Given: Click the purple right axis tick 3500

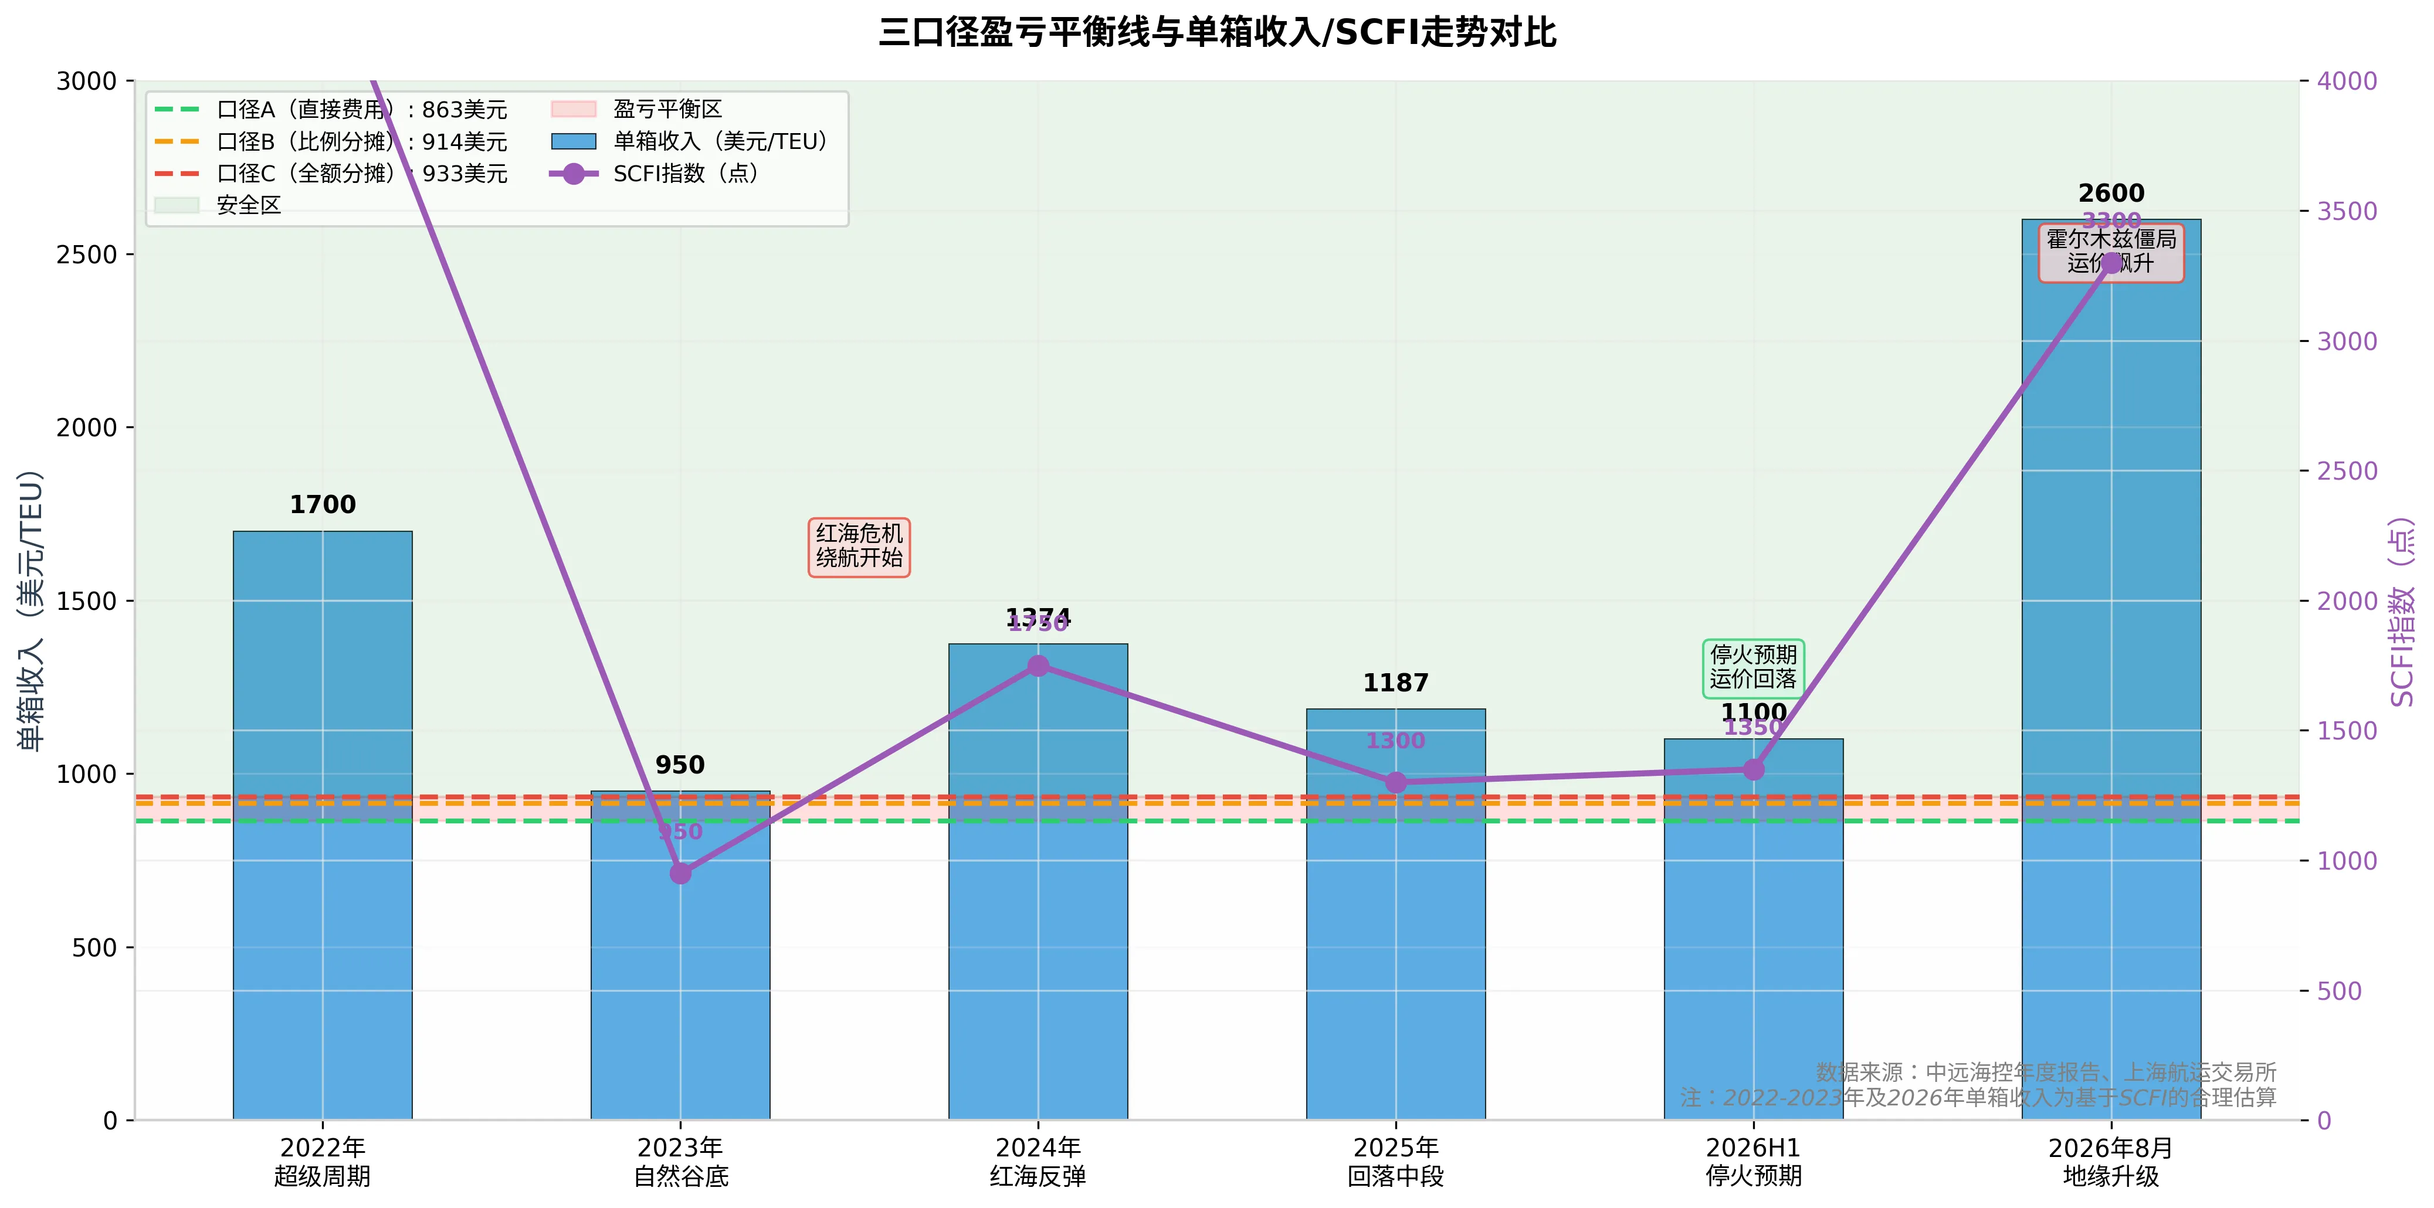Looking at the screenshot, I should [x=2347, y=212].
